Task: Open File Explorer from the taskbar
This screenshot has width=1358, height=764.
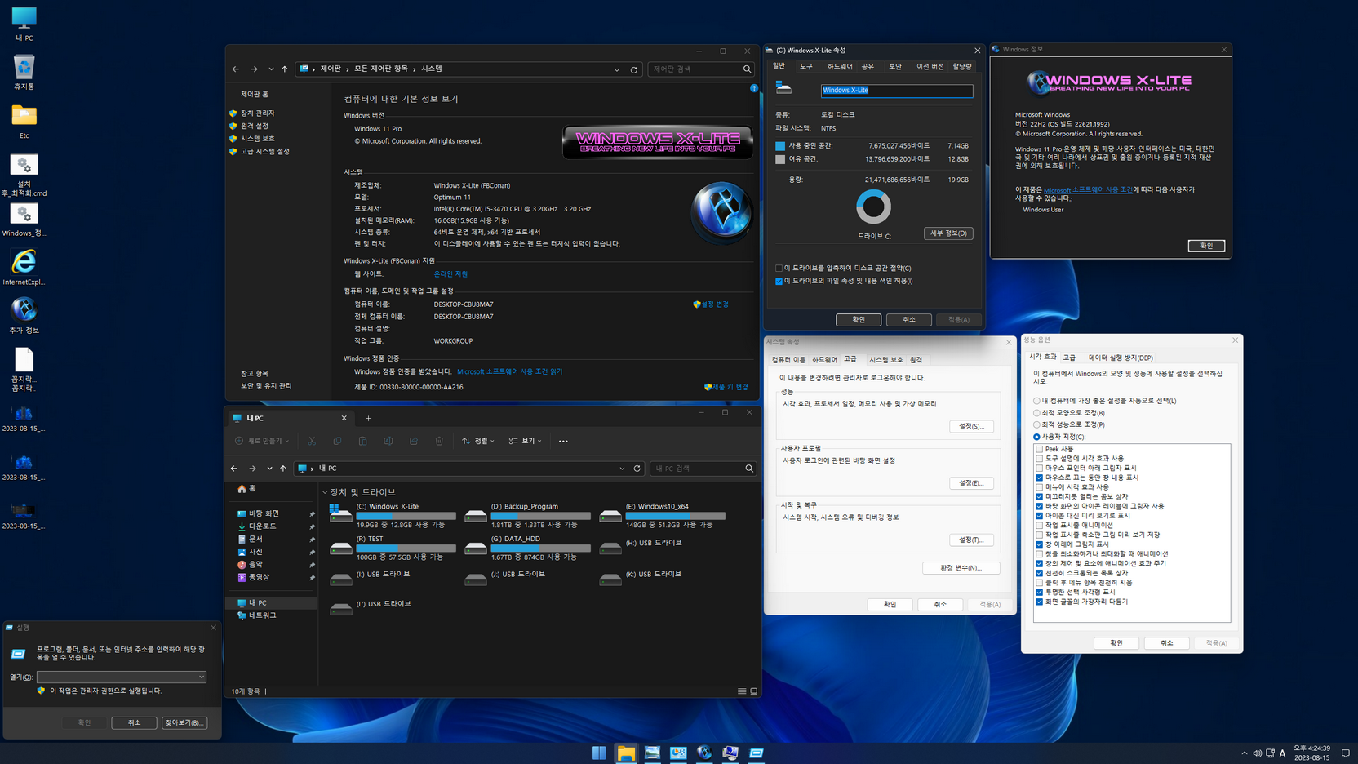Action: pos(626,753)
